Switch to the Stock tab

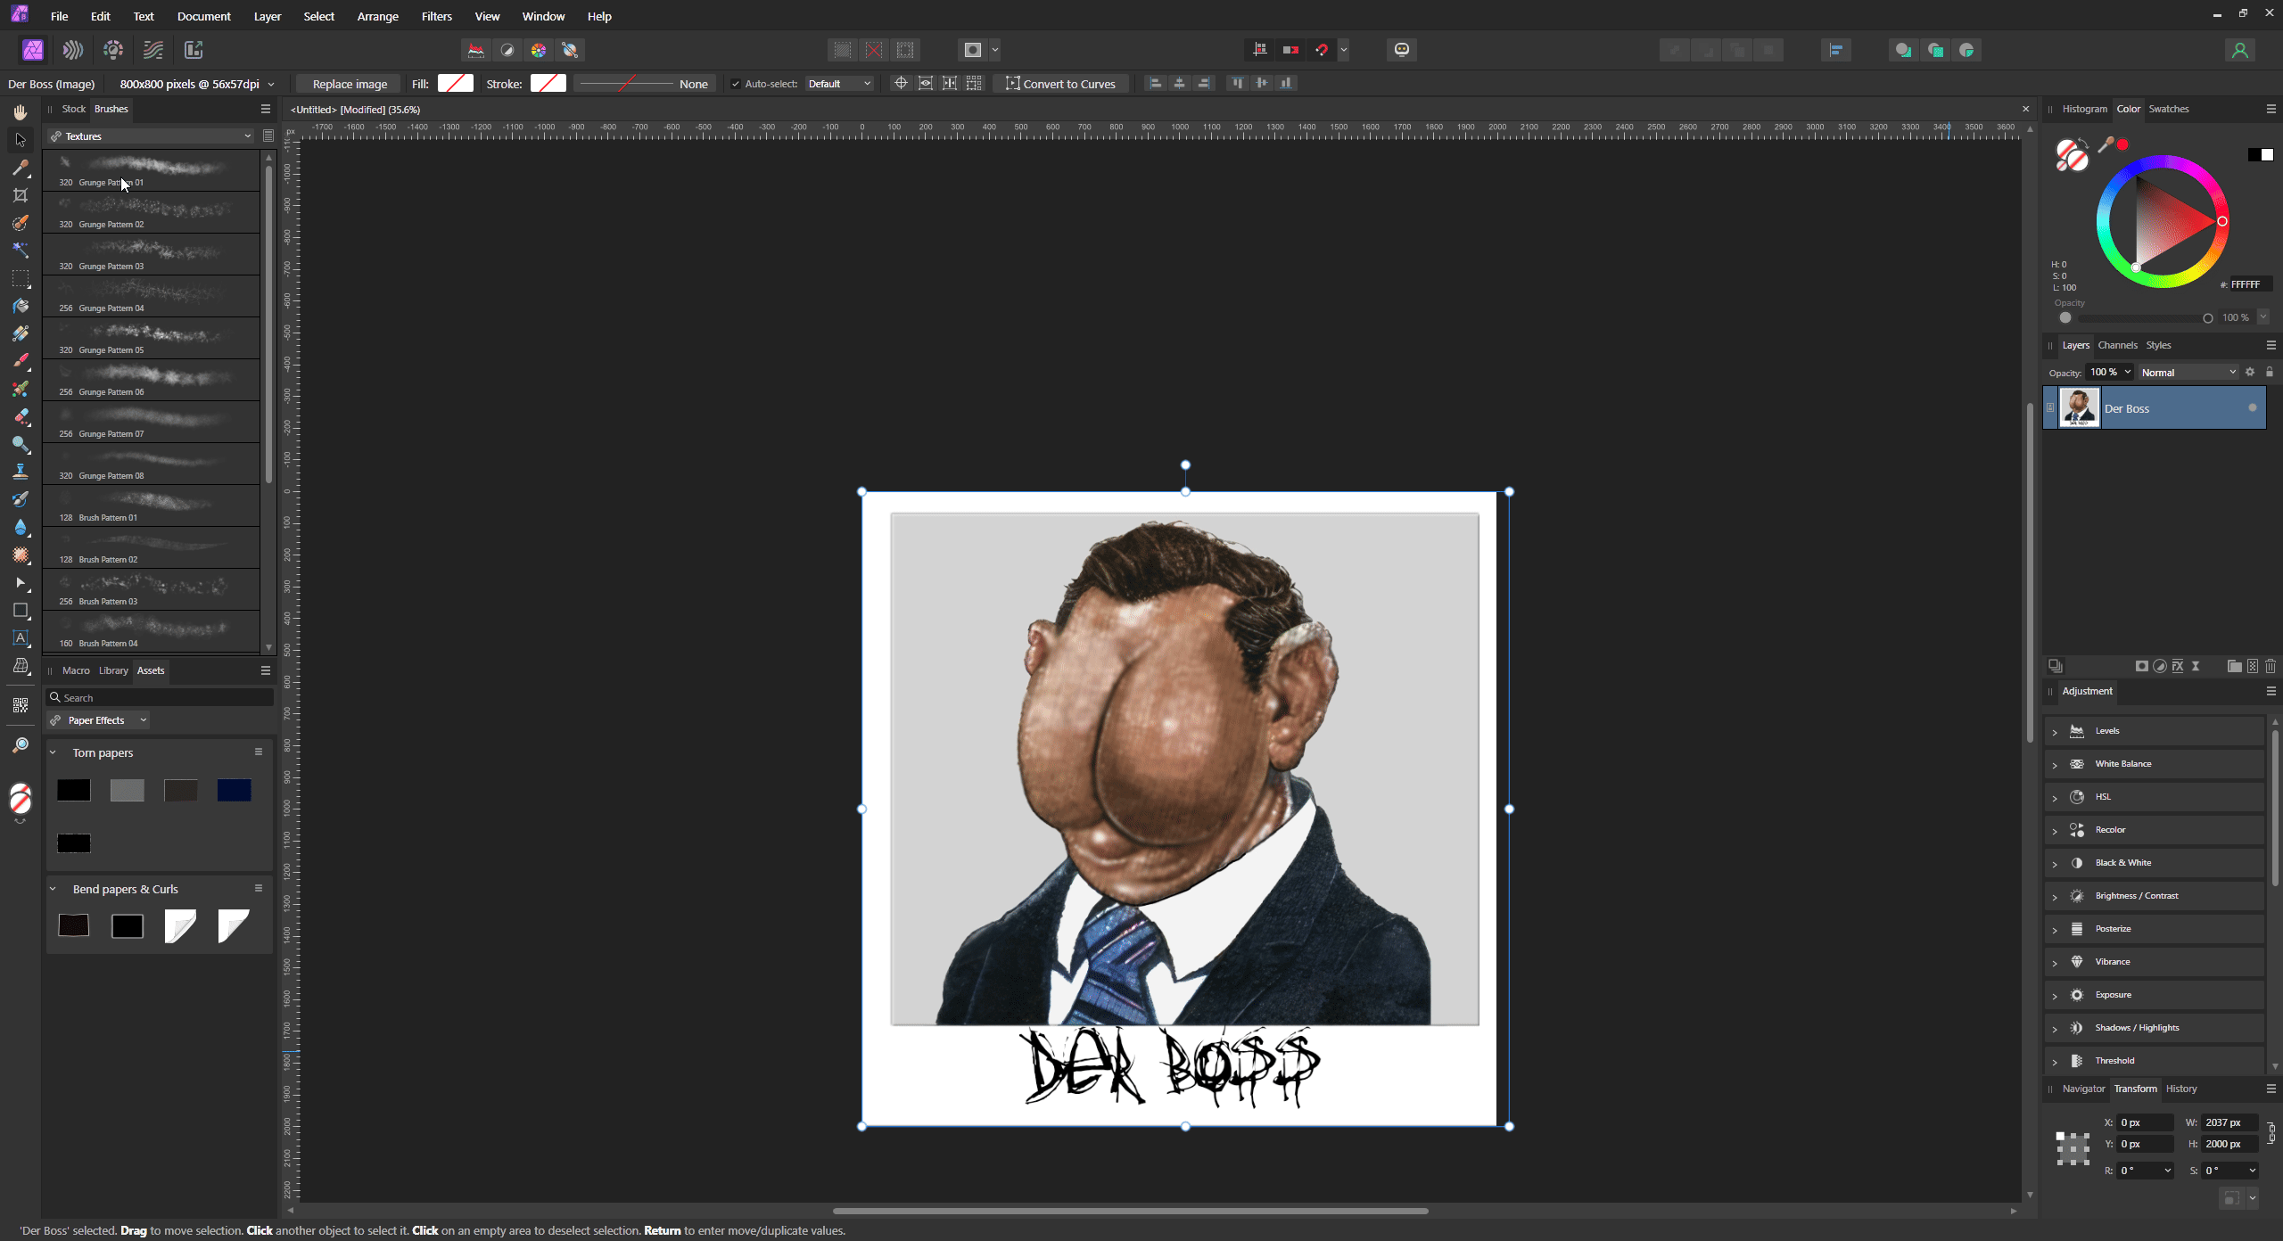[73, 109]
